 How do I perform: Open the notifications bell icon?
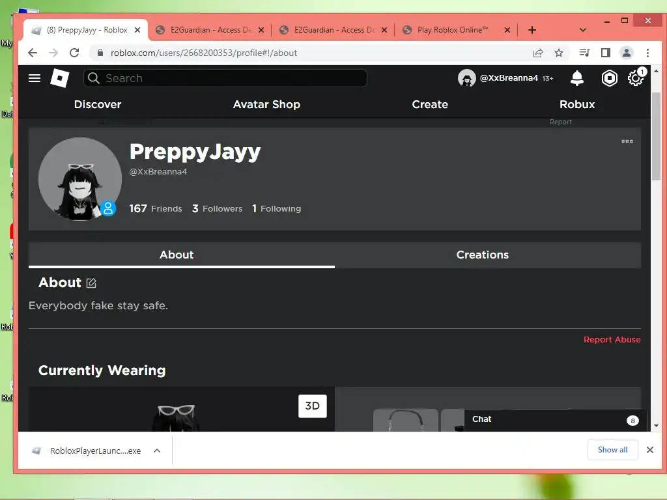click(x=577, y=78)
